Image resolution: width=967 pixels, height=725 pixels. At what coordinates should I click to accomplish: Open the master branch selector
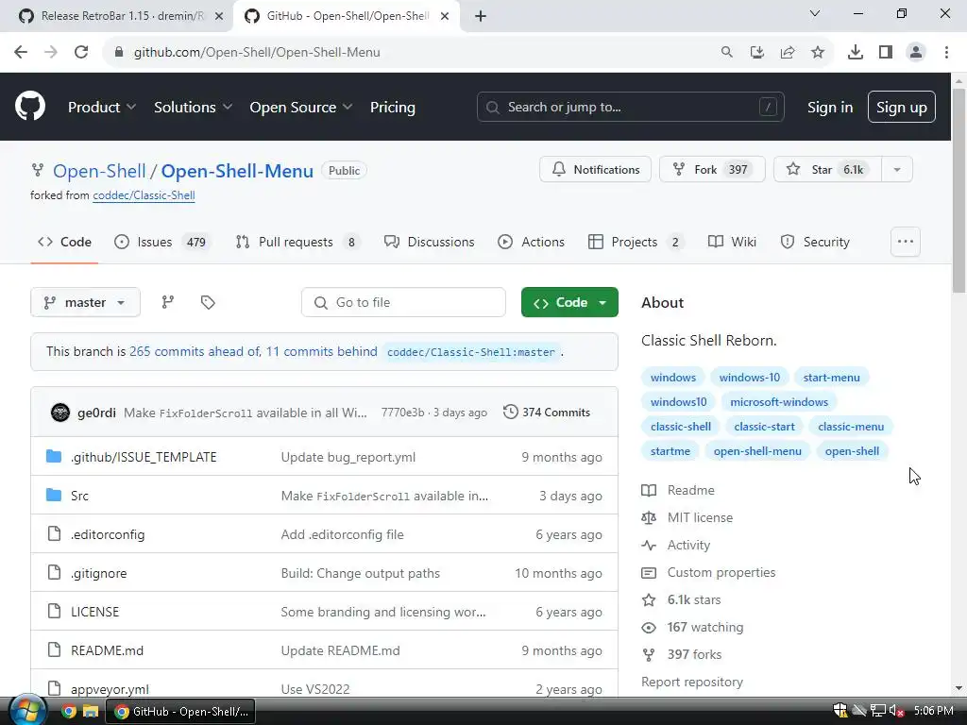pos(85,302)
